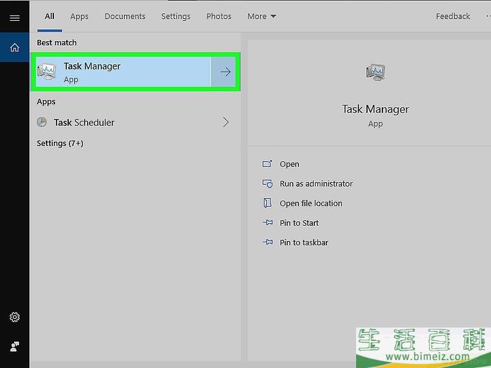This screenshot has width=491, height=368.
Task: Expand Task Manager result with arrow
Action: pos(225,72)
